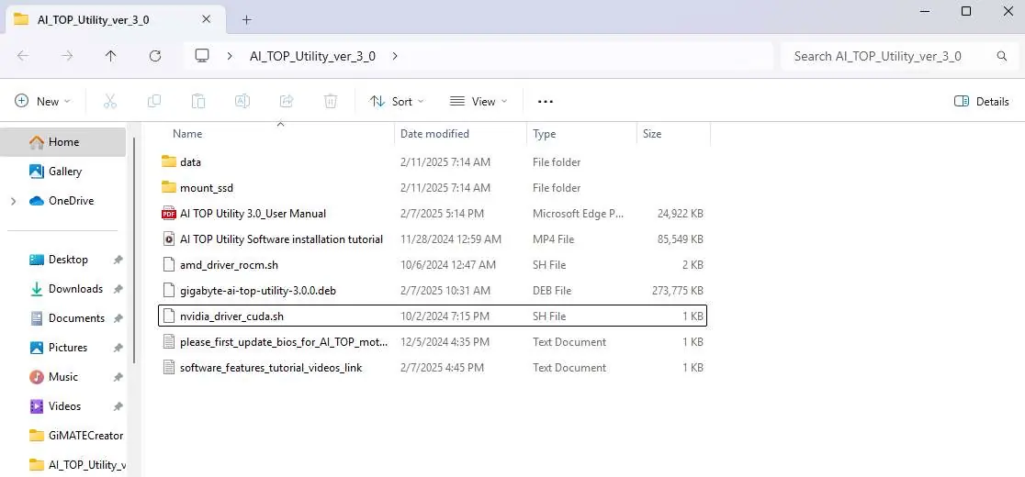Click the PDF icon of User Manual
This screenshot has width=1025, height=477.
tap(169, 214)
